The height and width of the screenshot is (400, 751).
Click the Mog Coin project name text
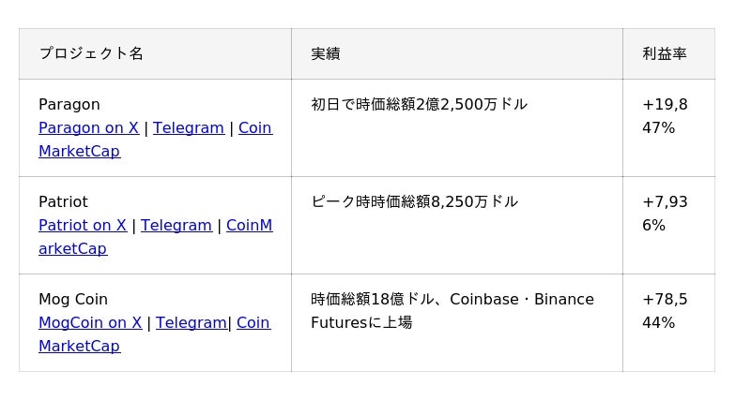point(73,300)
